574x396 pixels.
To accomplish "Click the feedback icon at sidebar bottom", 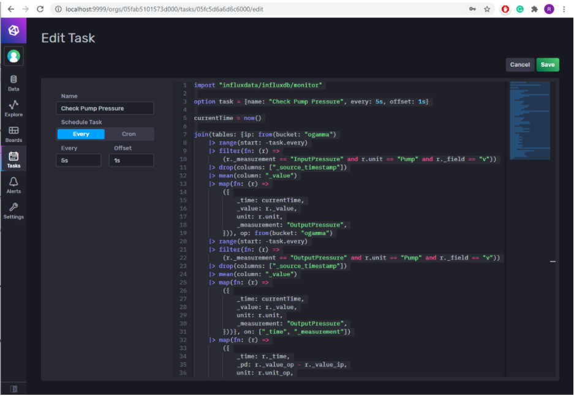I will (13, 388).
